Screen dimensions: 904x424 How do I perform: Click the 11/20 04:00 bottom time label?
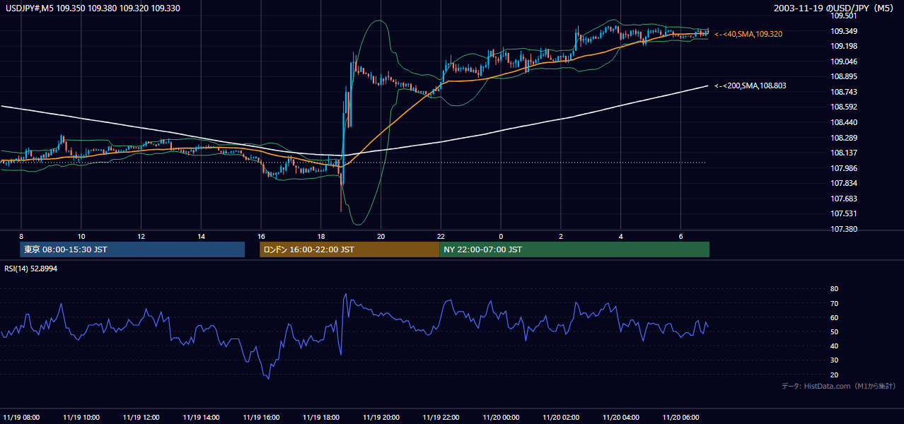point(621,417)
